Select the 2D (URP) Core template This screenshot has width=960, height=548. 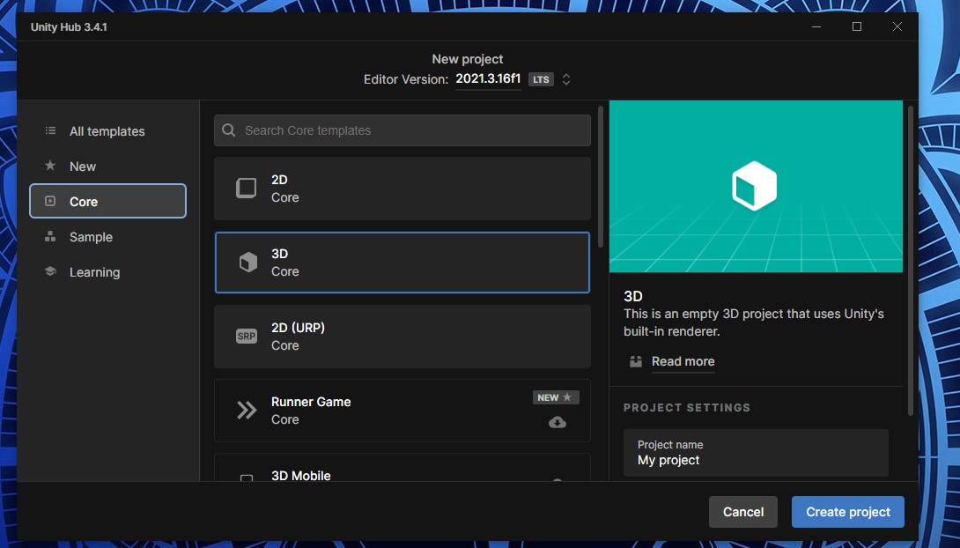click(x=402, y=337)
